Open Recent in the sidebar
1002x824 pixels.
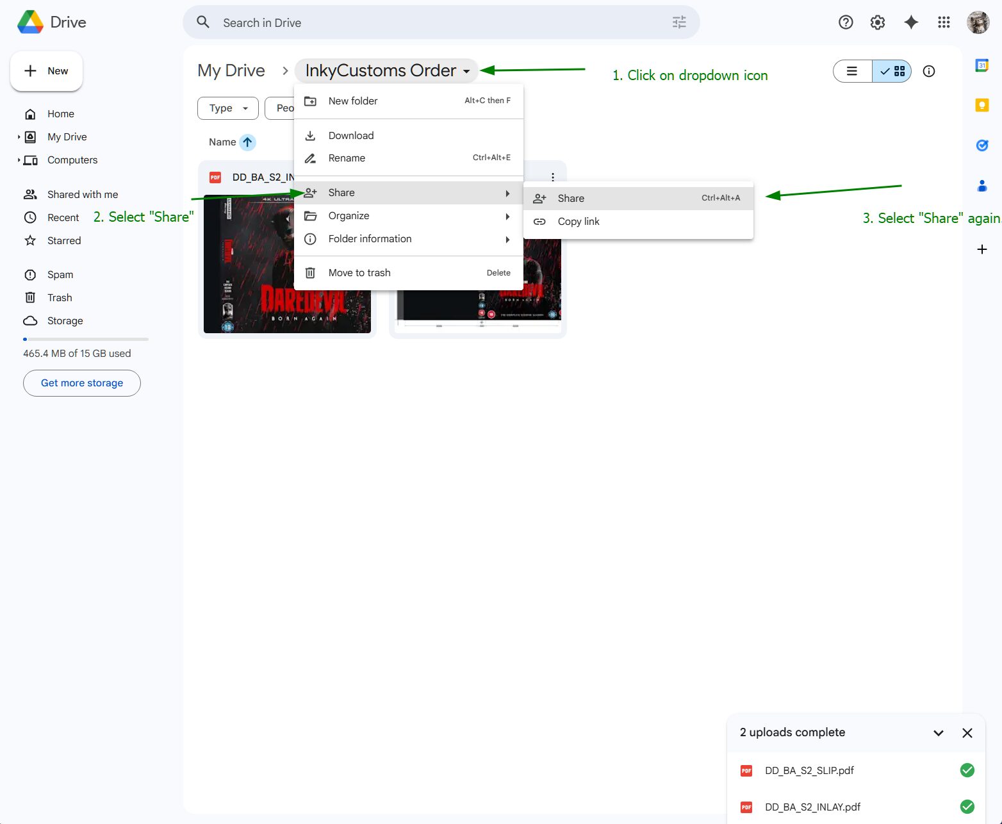click(x=63, y=218)
